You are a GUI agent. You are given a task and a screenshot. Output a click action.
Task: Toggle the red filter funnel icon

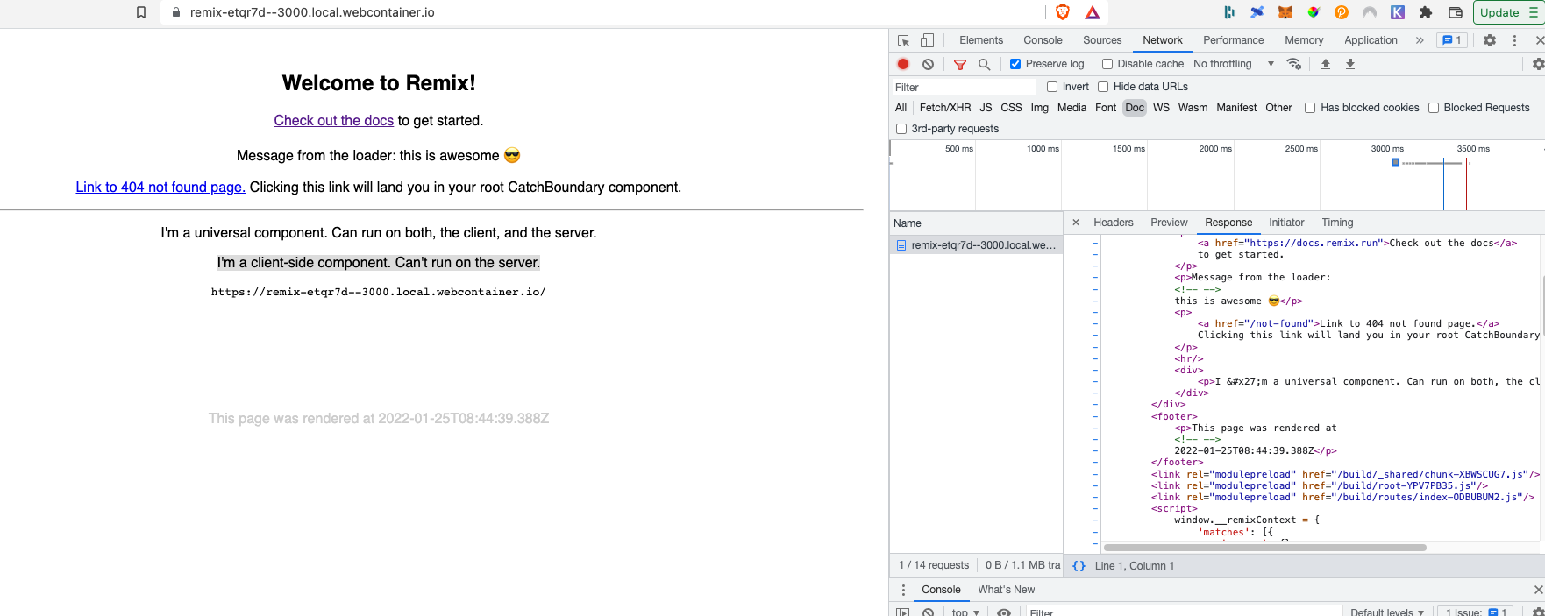point(960,64)
